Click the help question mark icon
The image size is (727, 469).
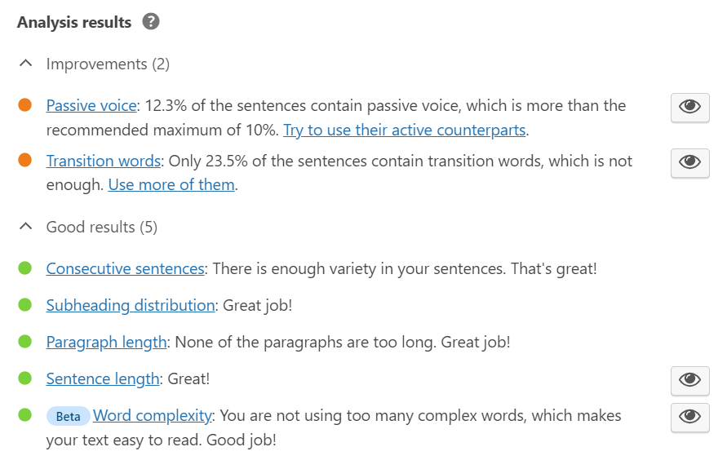tap(151, 22)
